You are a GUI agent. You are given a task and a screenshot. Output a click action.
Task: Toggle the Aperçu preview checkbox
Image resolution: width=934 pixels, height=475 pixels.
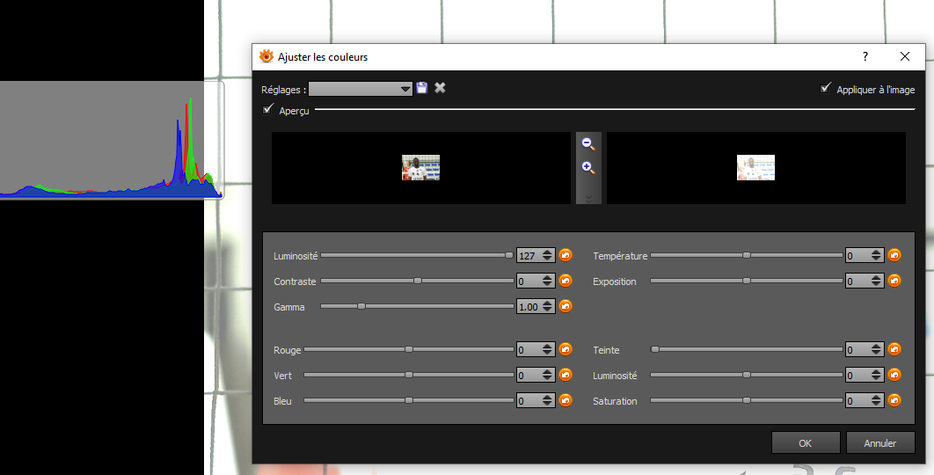pos(268,109)
